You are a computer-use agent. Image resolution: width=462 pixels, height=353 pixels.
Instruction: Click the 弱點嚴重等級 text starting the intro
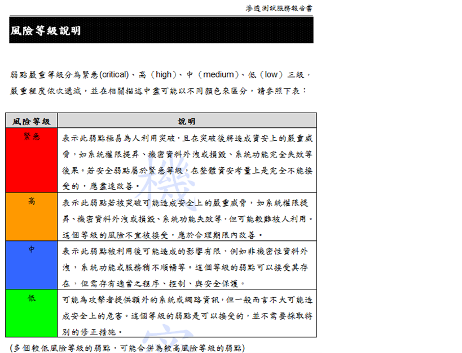pyautogui.click(x=34, y=74)
